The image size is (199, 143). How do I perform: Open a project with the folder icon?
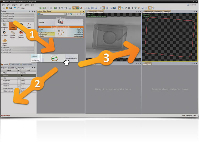(7, 8)
